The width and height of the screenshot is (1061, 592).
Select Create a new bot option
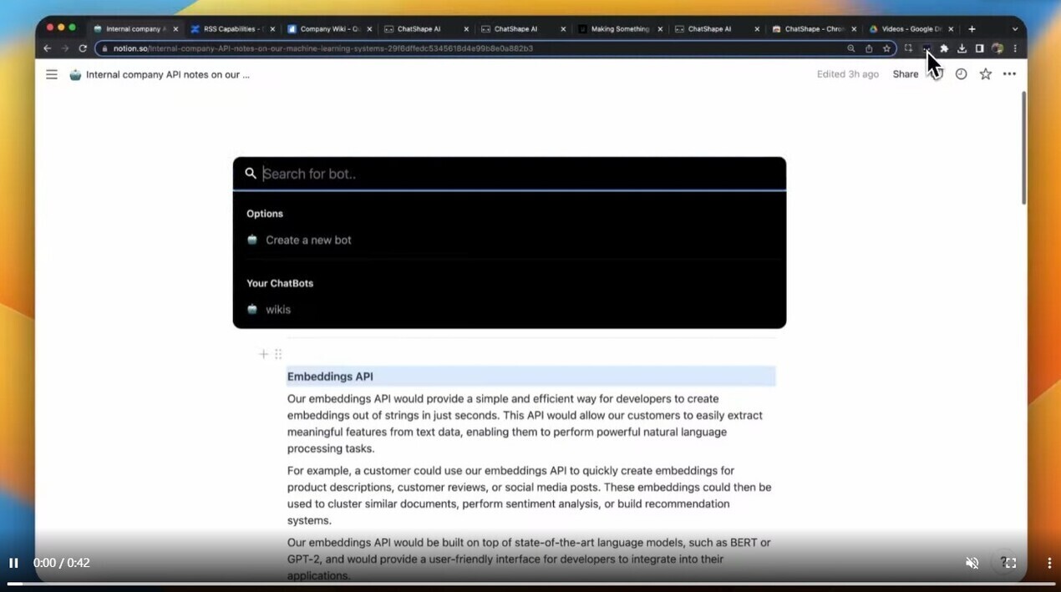click(308, 240)
